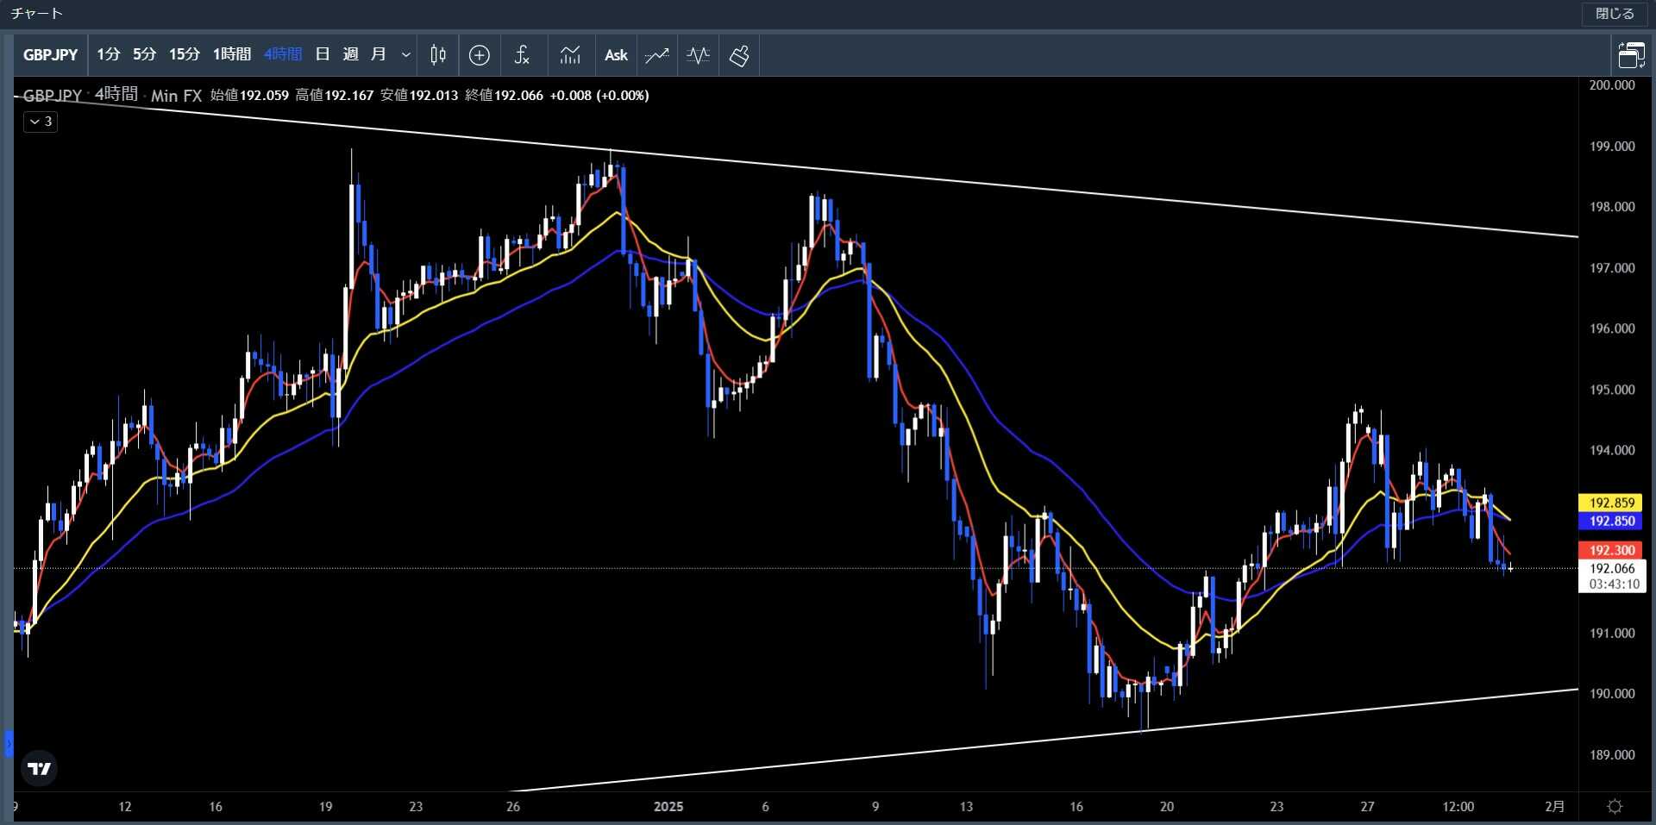Switch to the 15分 timeframe

184,55
